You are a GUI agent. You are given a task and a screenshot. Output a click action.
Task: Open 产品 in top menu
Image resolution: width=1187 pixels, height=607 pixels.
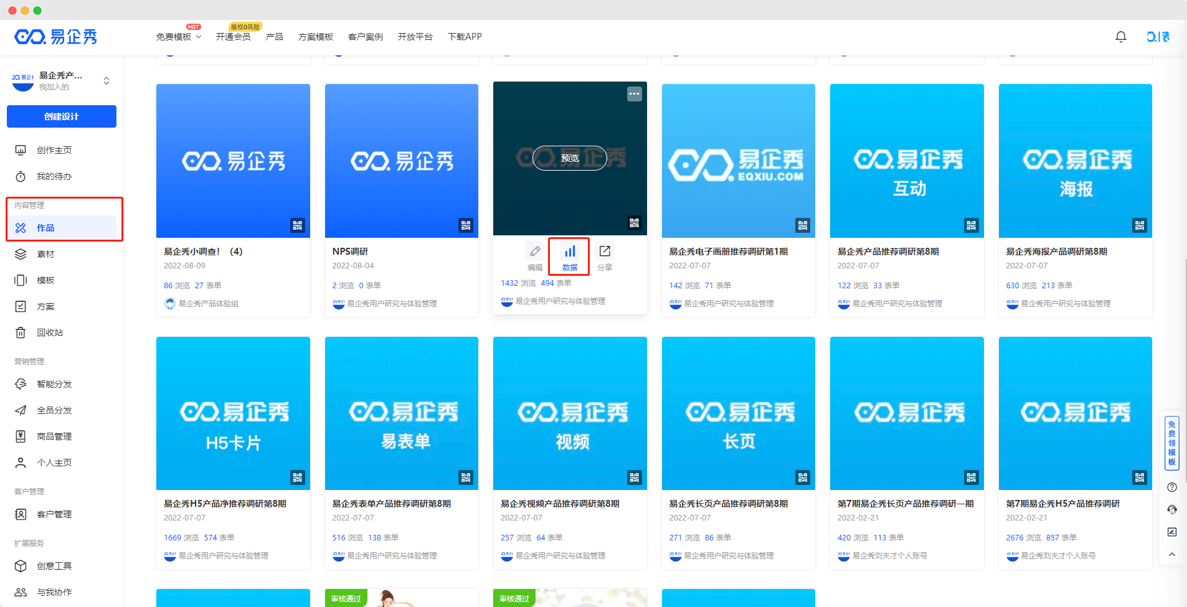[x=274, y=37]
